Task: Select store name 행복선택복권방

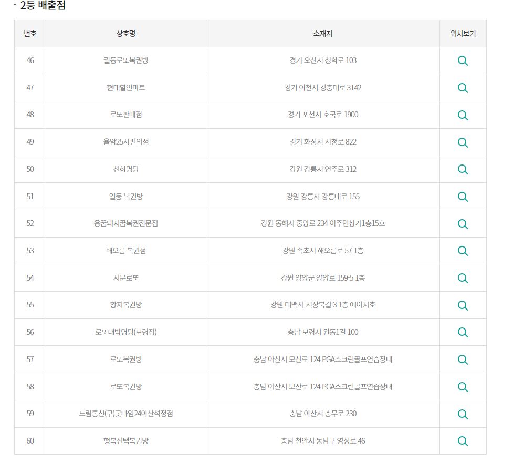Action: [x=126, y=441]
